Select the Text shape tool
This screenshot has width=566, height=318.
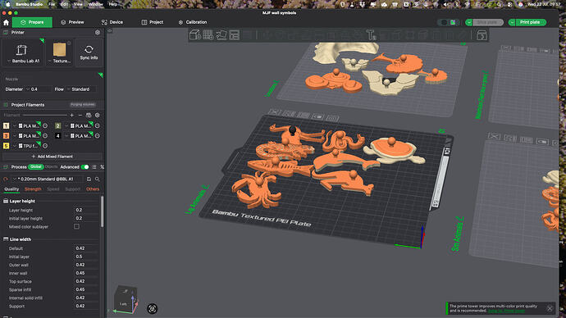click(x=371, y=35)
